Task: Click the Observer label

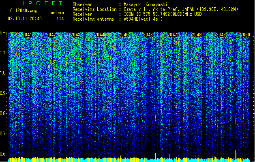Action: point(82,4)
